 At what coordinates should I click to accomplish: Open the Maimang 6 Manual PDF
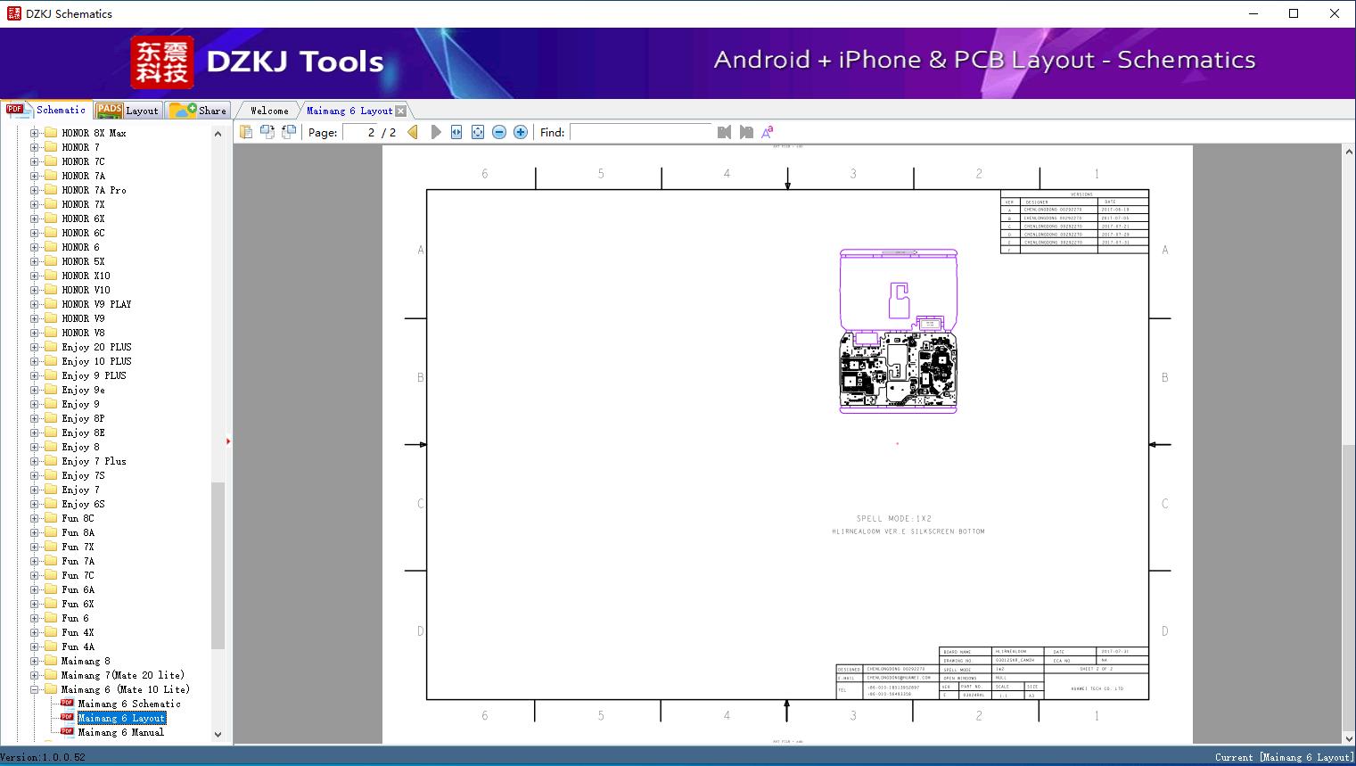121,732
